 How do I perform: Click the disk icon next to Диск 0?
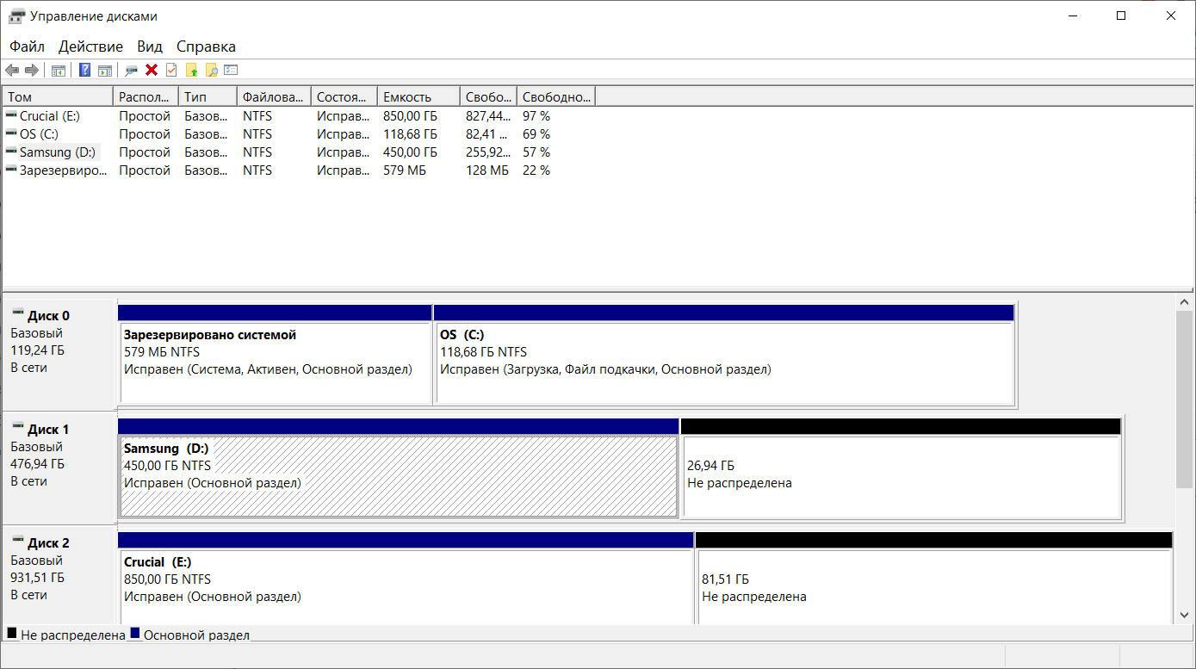18,313
